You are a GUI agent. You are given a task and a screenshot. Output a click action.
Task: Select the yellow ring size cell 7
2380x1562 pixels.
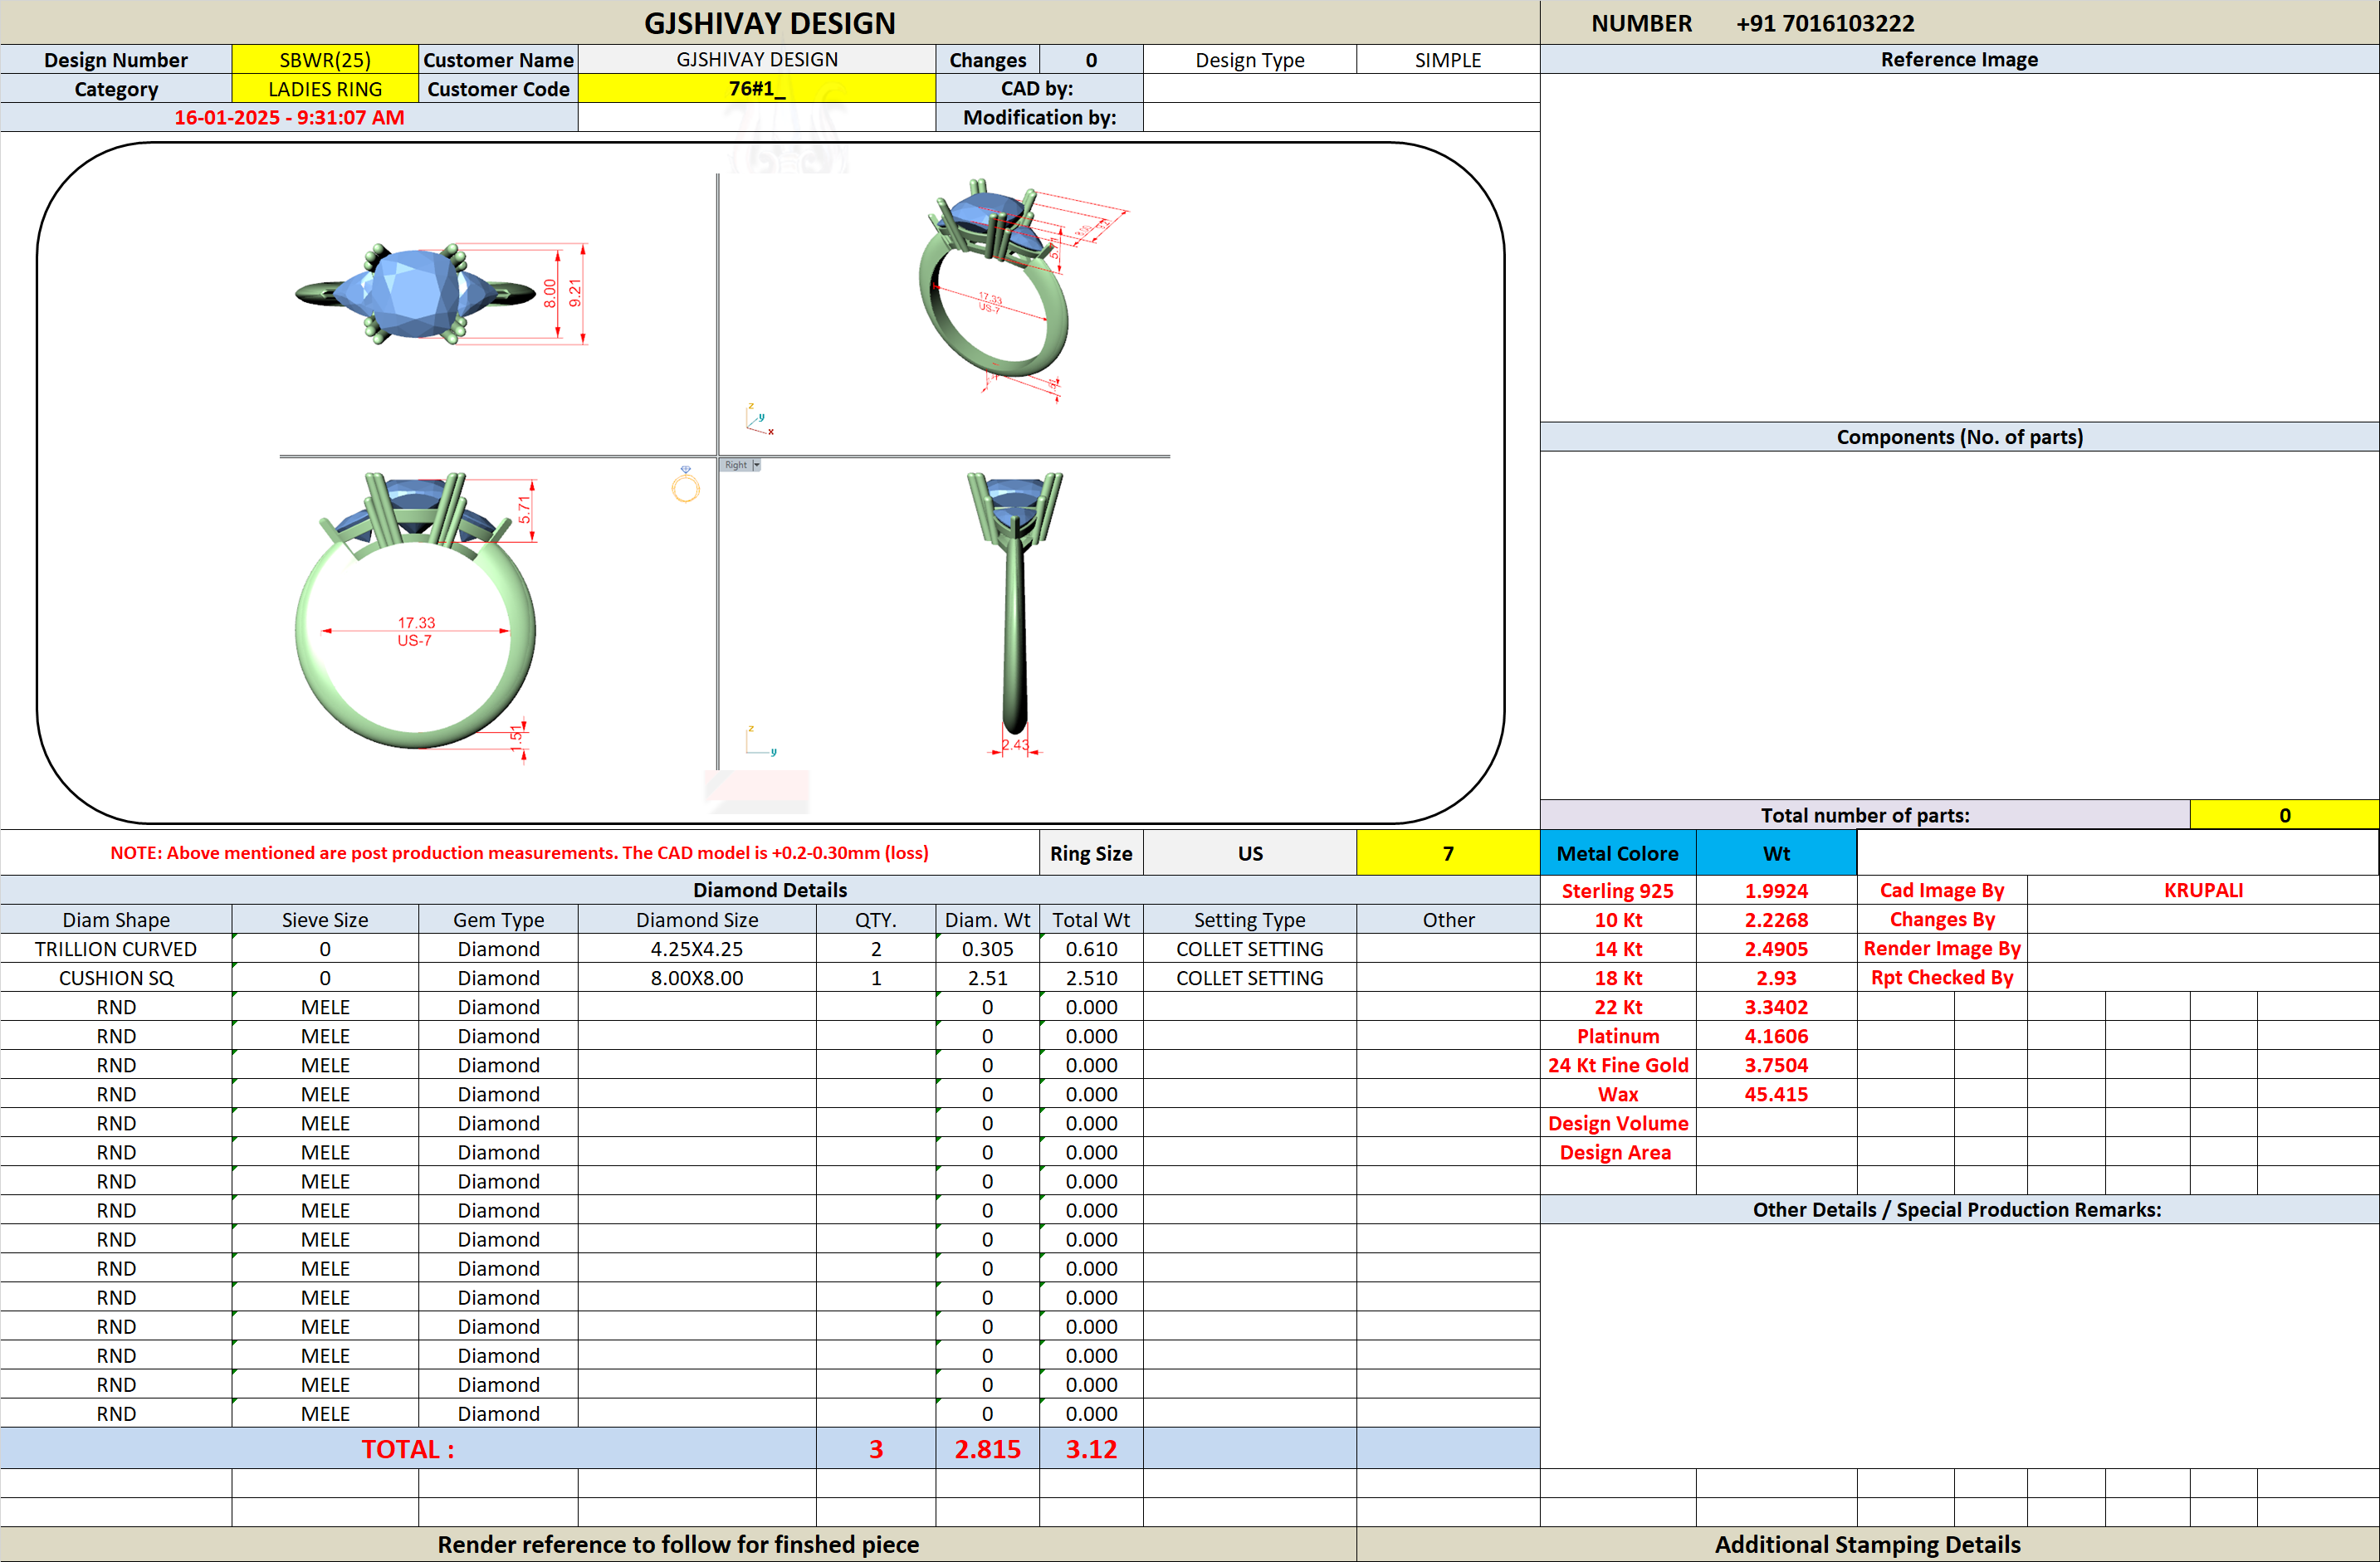pos(1447,853)
